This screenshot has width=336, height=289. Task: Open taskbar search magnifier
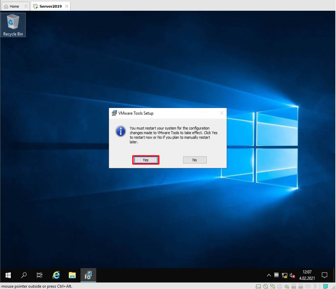(24, 275)
